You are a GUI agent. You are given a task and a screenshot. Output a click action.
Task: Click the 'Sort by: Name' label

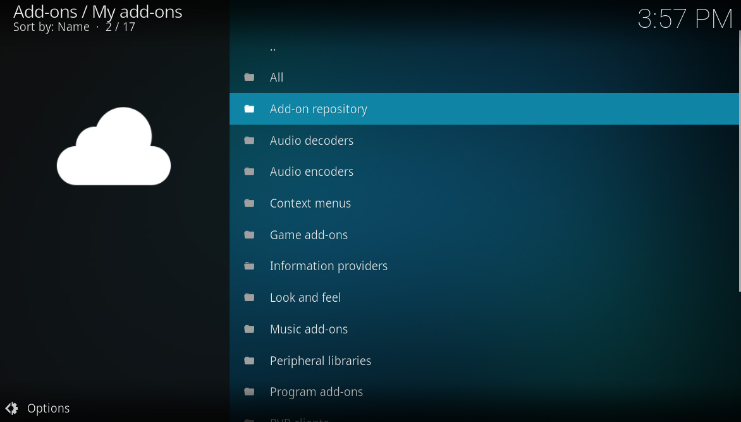(x=51, y=27)
